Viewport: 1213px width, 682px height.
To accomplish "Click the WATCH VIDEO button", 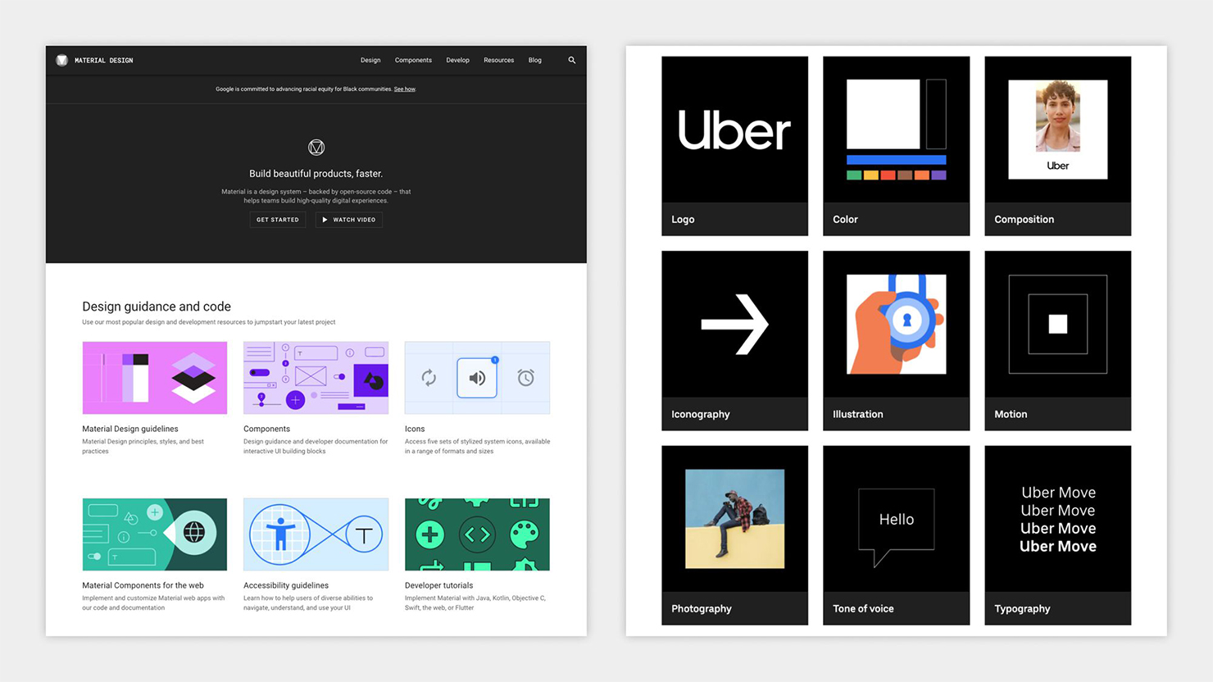I will coord(349,220).
